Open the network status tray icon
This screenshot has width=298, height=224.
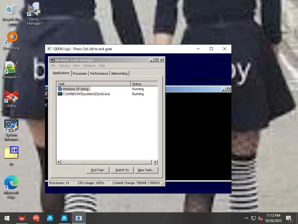pyautogui.click(x=253, y=218)
